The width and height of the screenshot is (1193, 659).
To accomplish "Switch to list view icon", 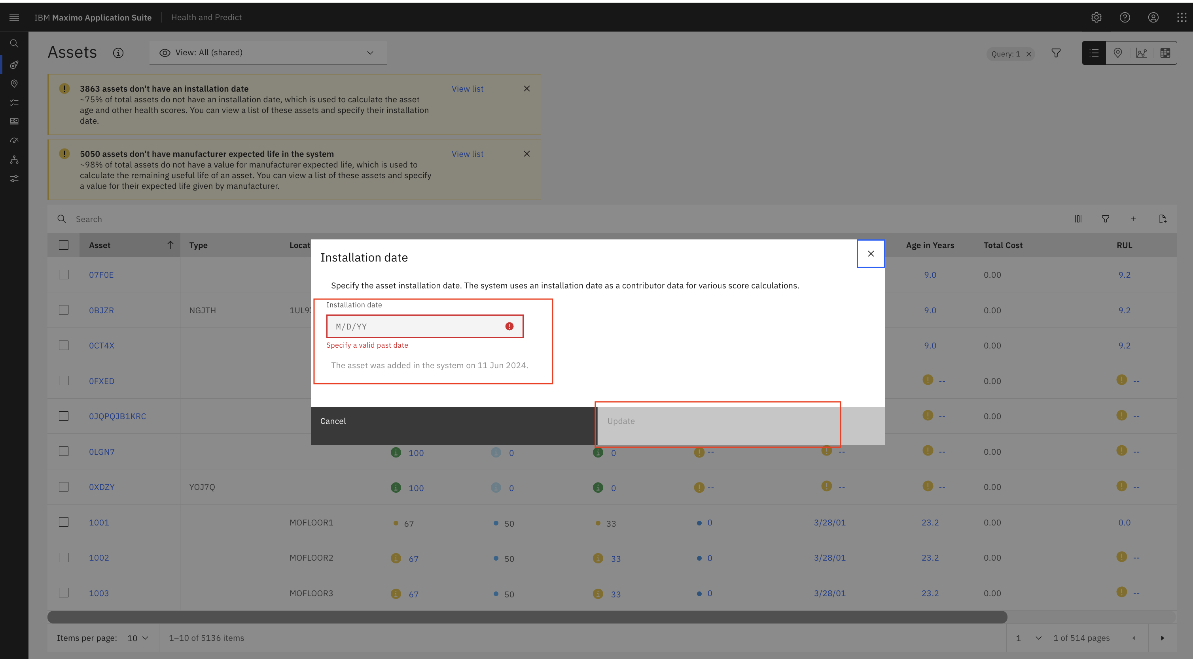I will pyautogui.click(x=1094, y=53).
